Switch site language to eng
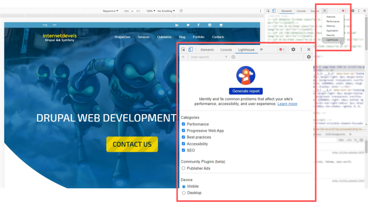The height and width of the screenshot is (204, 368). (x=45, y=25)
